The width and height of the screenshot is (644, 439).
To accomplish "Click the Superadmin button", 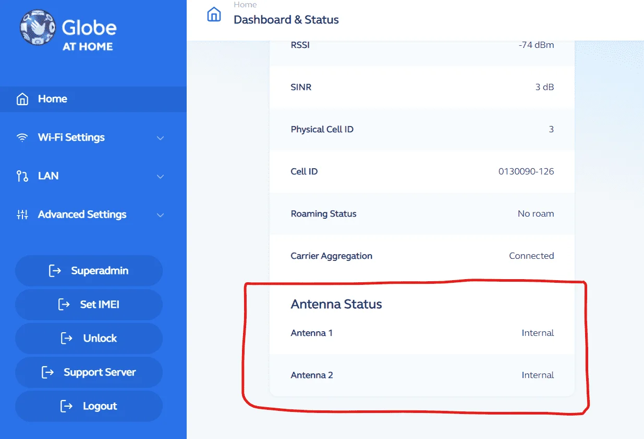I will pyautogui.click(x=89, y=271).
